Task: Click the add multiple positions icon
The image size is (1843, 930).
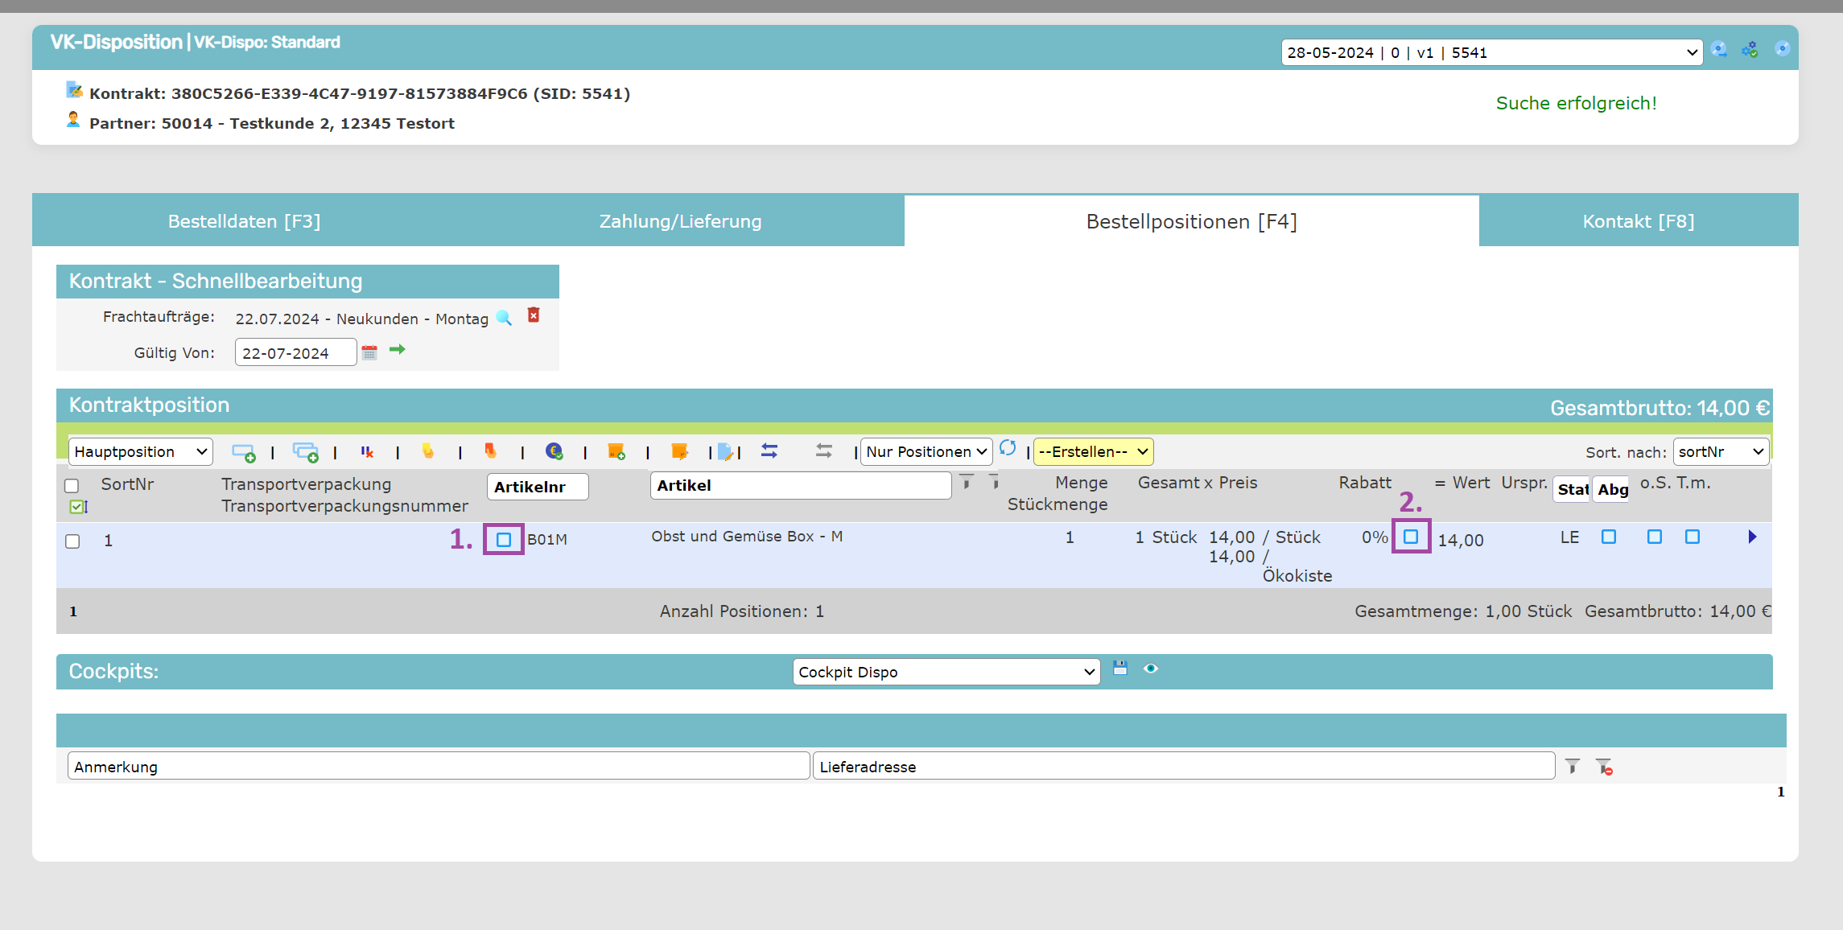Action: tap(305, 452)
